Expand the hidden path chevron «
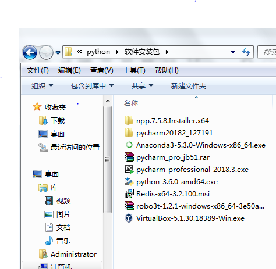 pyautogui.click(x=79, y=52)
